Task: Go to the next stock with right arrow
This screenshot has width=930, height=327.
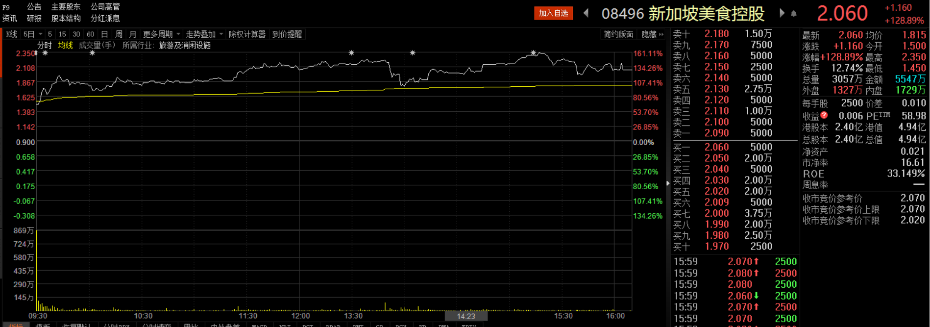Action: (782, 13)
